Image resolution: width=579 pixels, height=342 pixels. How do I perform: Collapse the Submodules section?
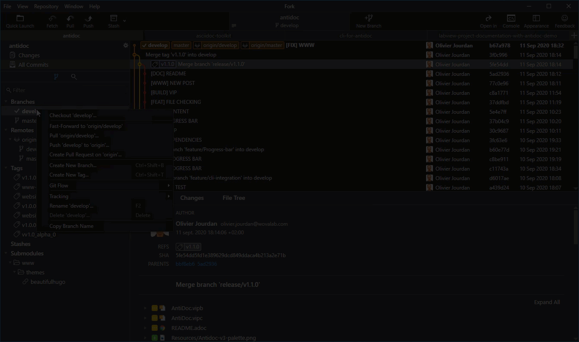(x=6, y=254)
